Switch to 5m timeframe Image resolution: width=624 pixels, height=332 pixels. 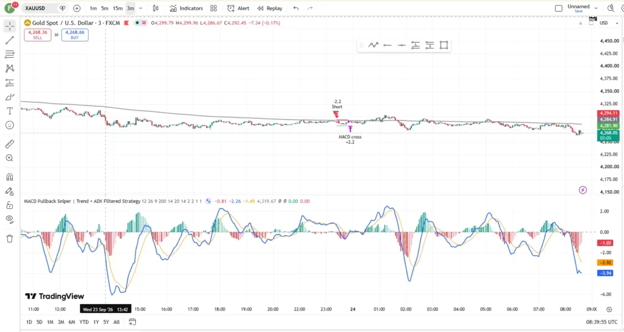click(x=105, y=8)
